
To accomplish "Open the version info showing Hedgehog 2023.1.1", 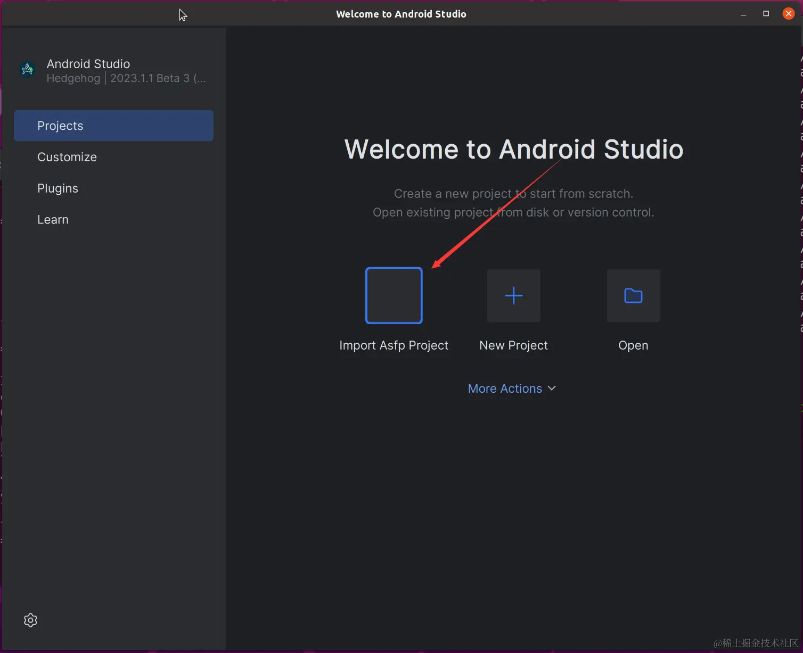I will [126, 78].
